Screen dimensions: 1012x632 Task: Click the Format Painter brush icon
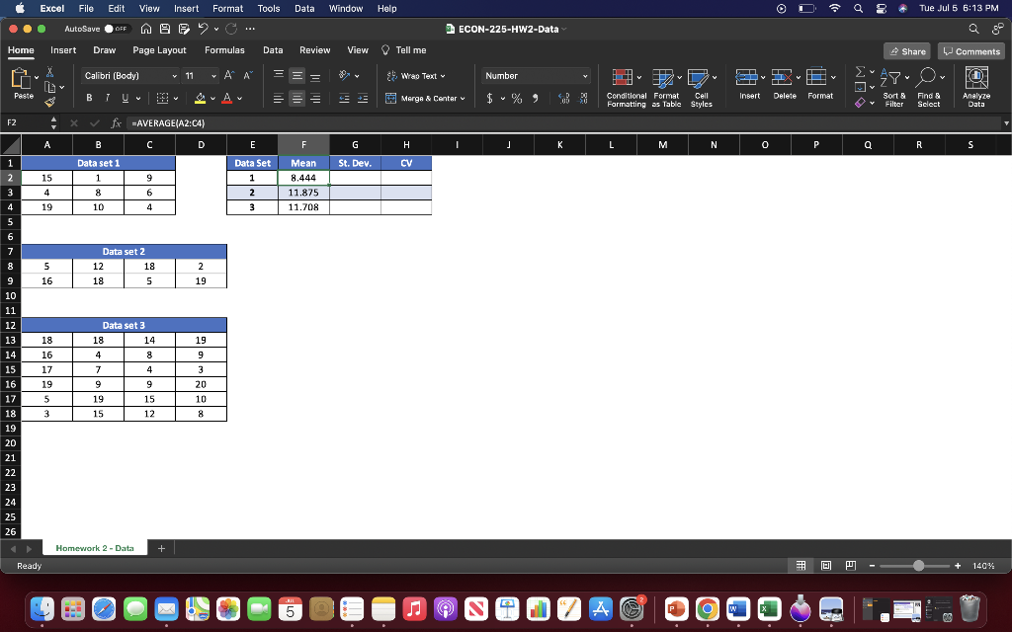click(x=49, y=102)
